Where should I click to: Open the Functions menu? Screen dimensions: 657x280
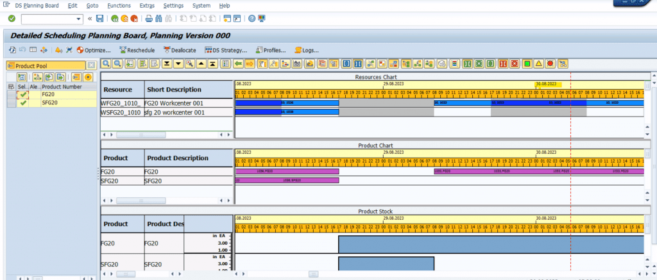tap(119, 6)
